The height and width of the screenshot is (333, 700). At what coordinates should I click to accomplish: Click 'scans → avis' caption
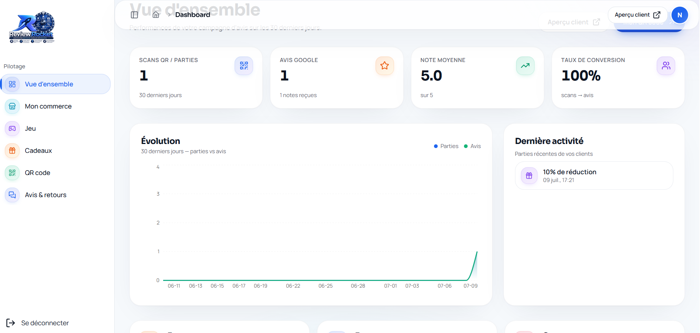click(x=577, y=95)
